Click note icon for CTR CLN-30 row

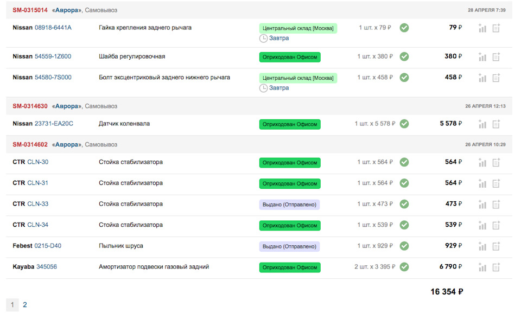coord(496,162)
